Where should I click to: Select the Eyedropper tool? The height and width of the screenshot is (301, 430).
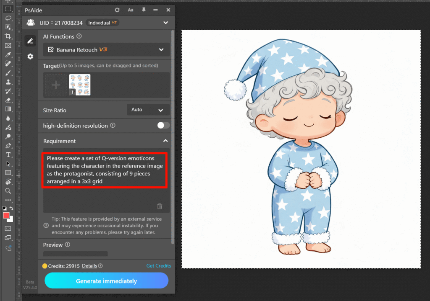tap(8, 55)
